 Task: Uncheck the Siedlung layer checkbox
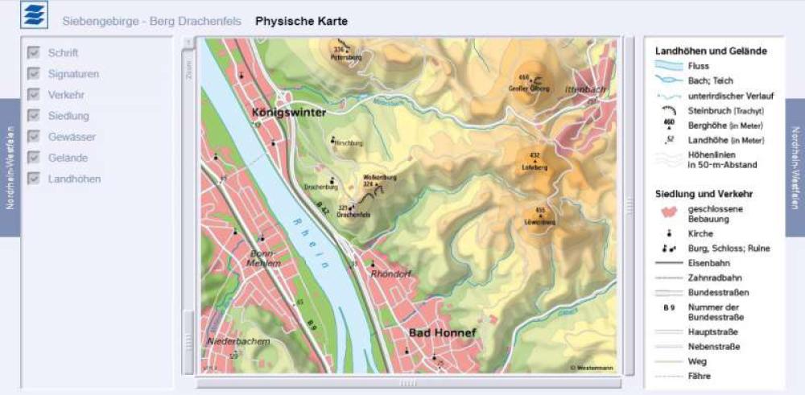pyautogui.click(x=33, y=115)
